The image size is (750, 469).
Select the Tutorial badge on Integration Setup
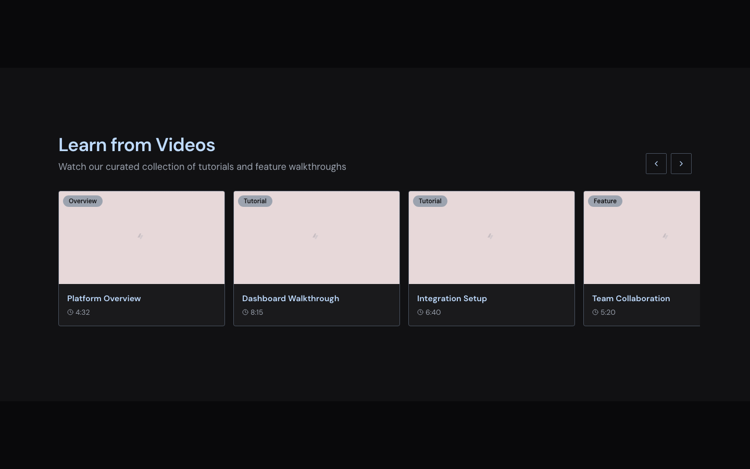[x=430, y=201]
